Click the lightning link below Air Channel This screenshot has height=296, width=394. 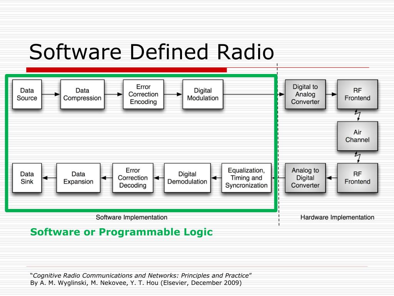(357, 157)
